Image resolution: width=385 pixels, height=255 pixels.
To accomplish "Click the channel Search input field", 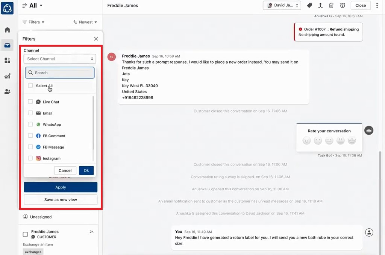I will (60, 73).
